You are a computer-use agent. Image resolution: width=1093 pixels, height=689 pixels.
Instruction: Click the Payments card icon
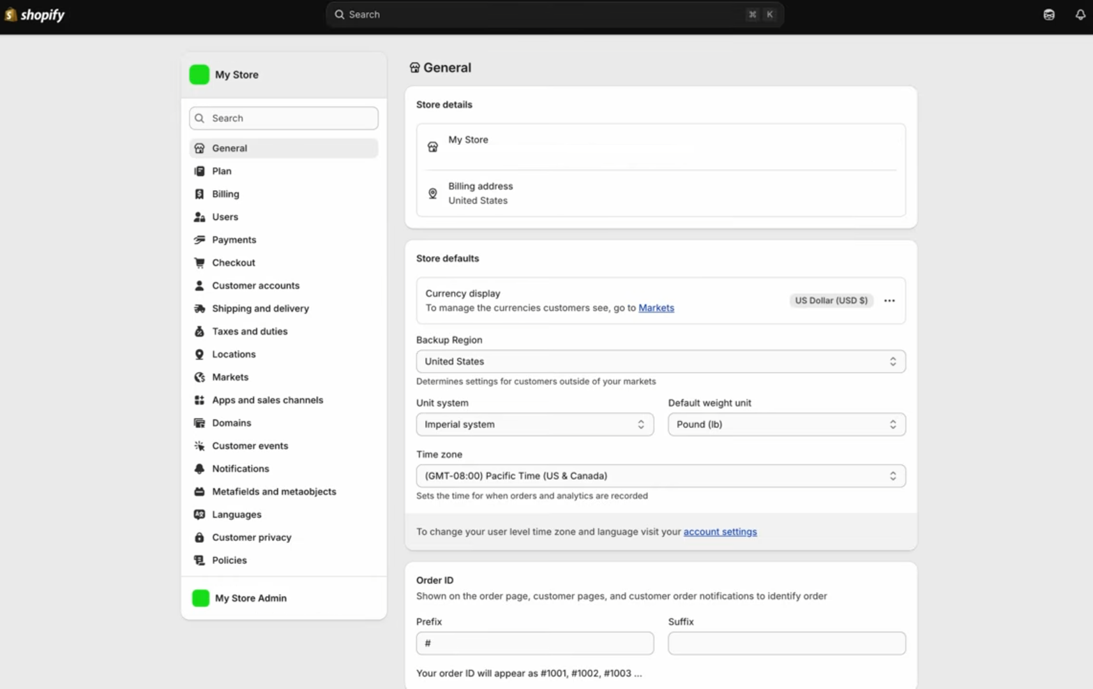click(199, 240)
